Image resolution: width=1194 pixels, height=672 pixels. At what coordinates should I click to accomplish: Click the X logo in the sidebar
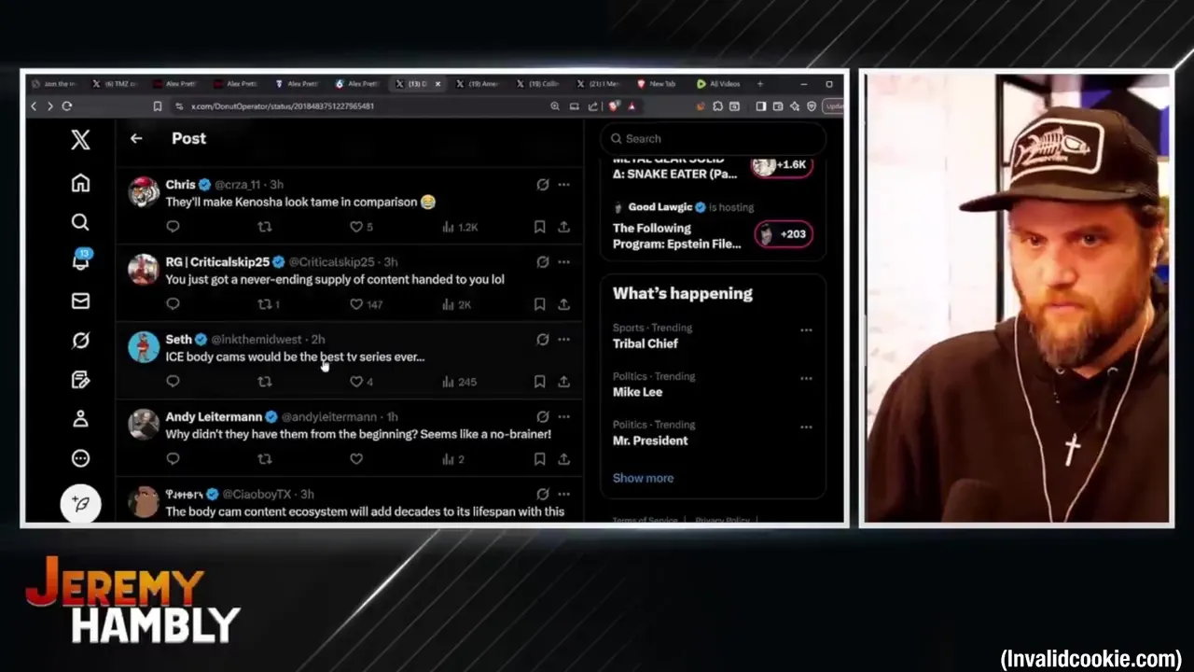(x=80, y=139)
